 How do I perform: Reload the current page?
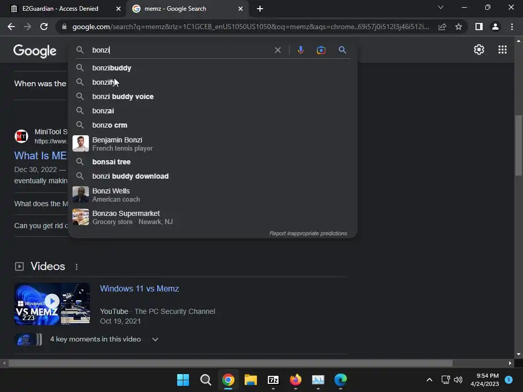(44, 27)
